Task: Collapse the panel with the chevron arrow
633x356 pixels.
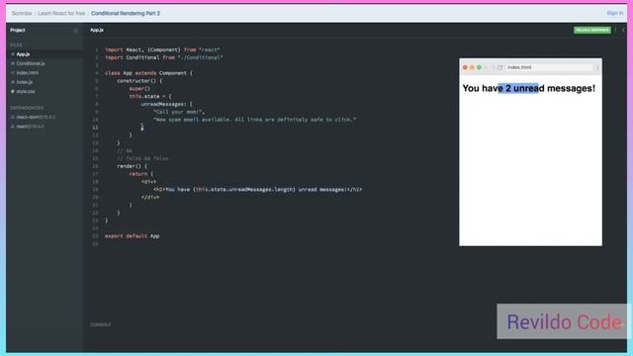Action: click(623, 31)
